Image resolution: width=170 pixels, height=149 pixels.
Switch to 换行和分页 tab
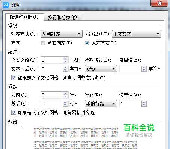(x=62, y=17)
